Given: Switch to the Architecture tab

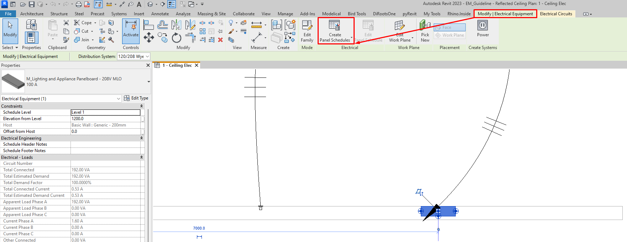Looking at the screenshot, I should 32,14.
